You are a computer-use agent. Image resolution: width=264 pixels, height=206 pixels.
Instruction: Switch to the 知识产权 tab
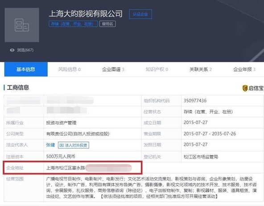tap(157, 69)
